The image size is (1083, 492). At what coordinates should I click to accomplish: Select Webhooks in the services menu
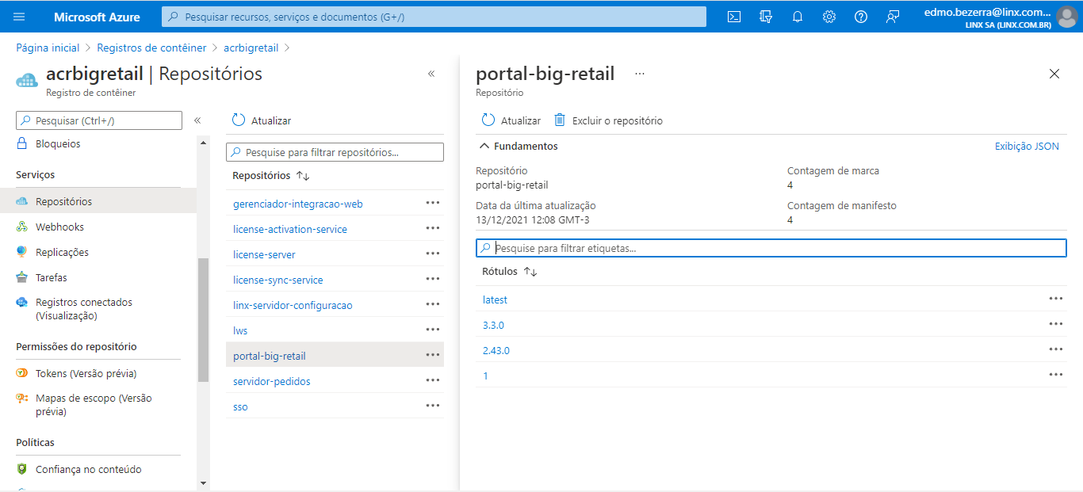[59, 227]
